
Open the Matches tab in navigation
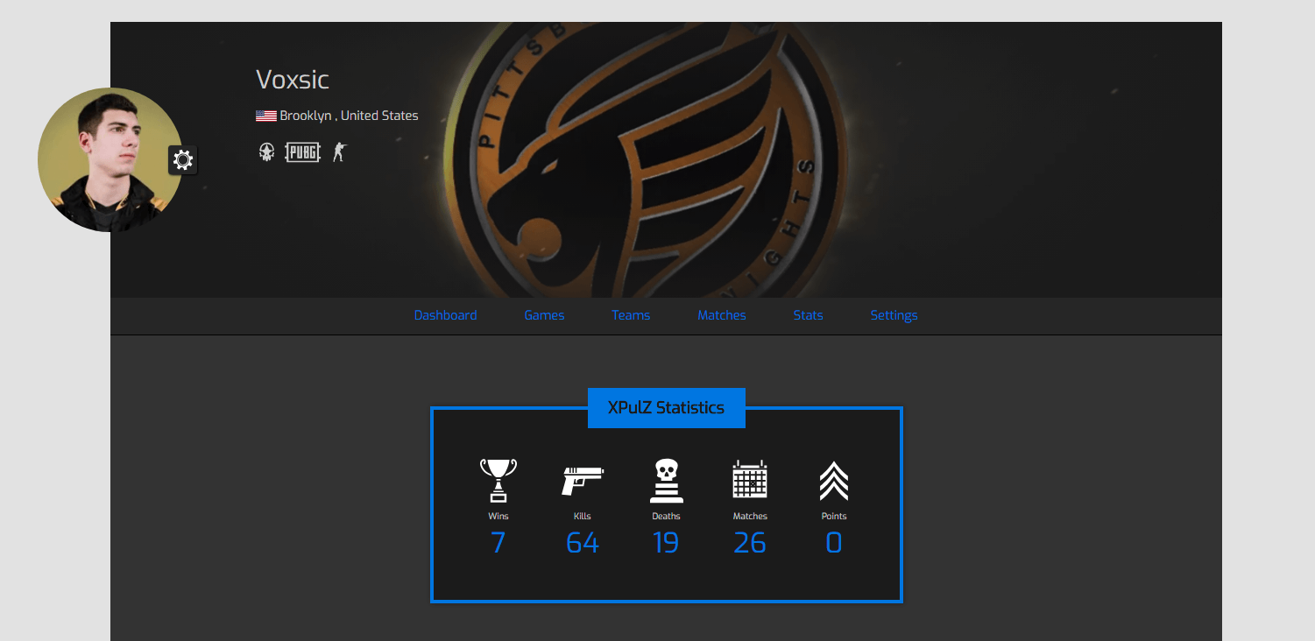722,315
